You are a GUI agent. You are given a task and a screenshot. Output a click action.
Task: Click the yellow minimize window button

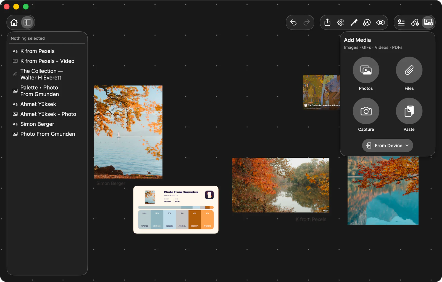pos(16,7)
